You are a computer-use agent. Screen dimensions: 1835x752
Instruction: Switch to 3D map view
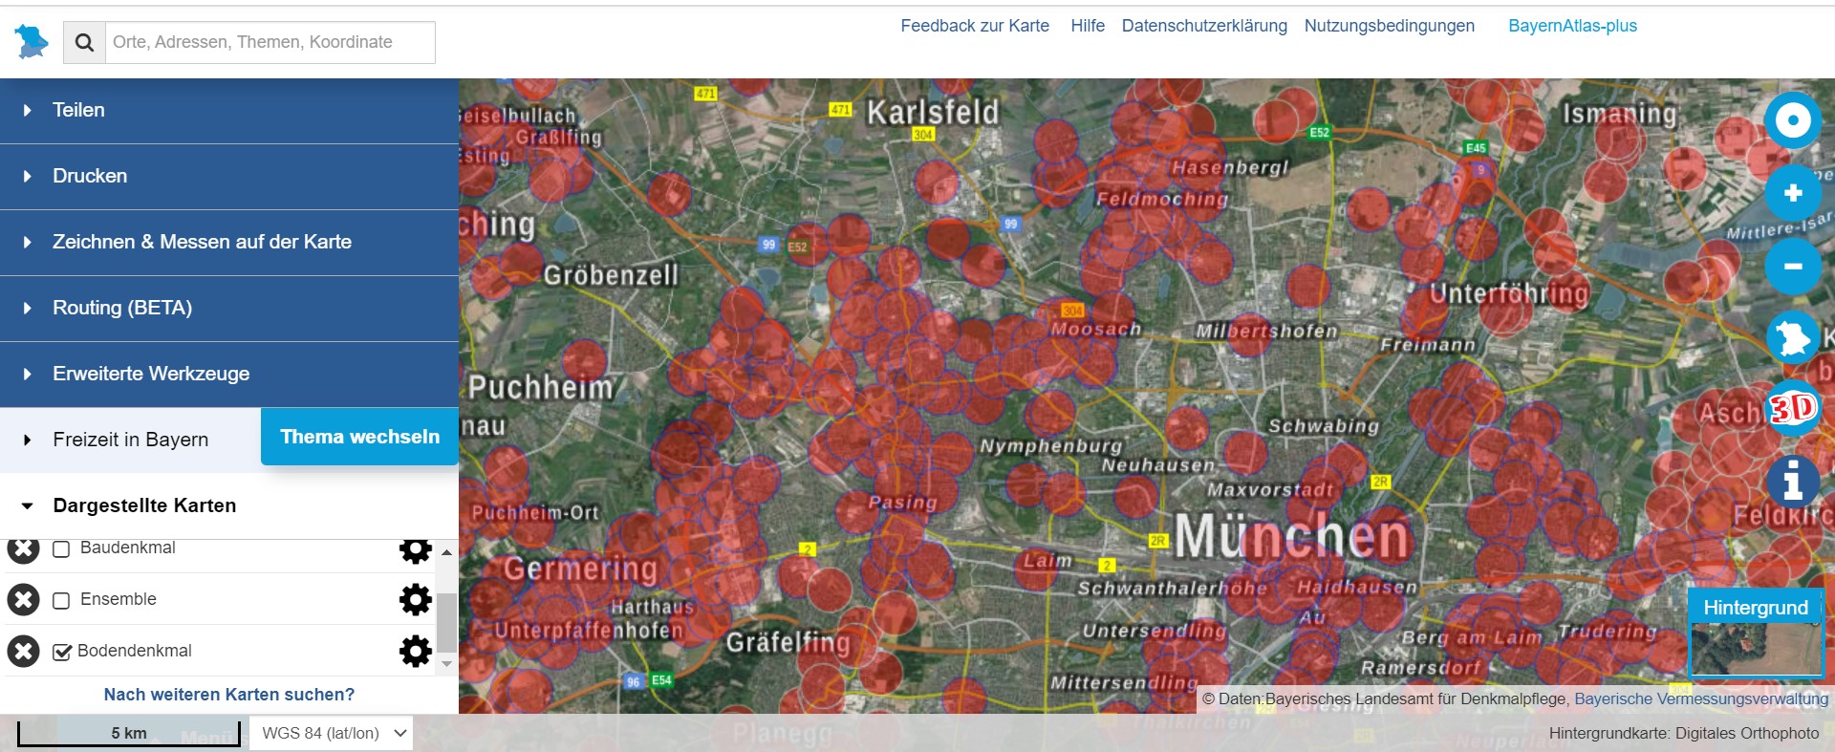coord(1793,409)
